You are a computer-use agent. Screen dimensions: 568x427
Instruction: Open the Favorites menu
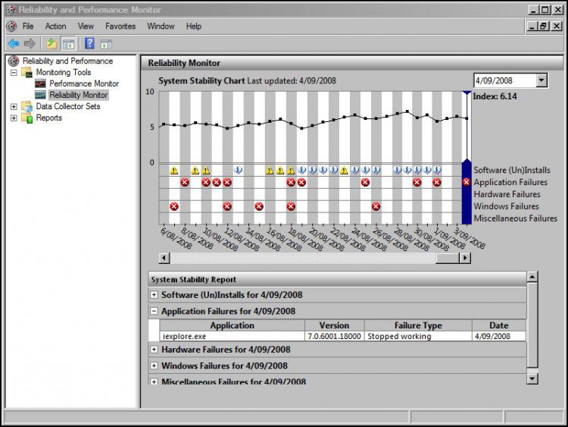[120, 26]
